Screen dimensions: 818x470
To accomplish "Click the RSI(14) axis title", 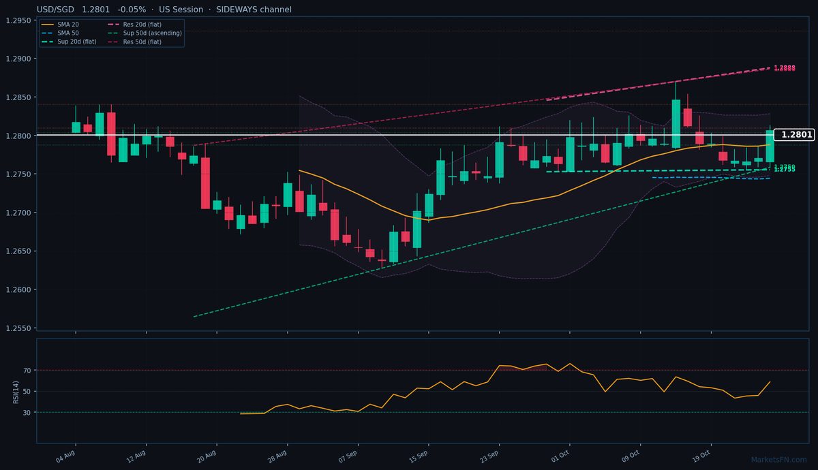I will (x=16, y=391).
